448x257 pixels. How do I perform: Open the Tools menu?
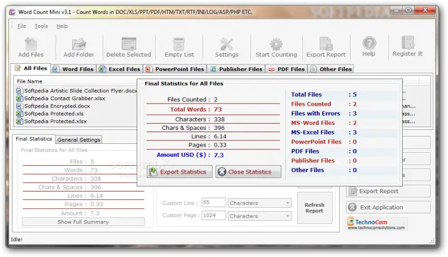pyautogui.click(x=41, y=26)
